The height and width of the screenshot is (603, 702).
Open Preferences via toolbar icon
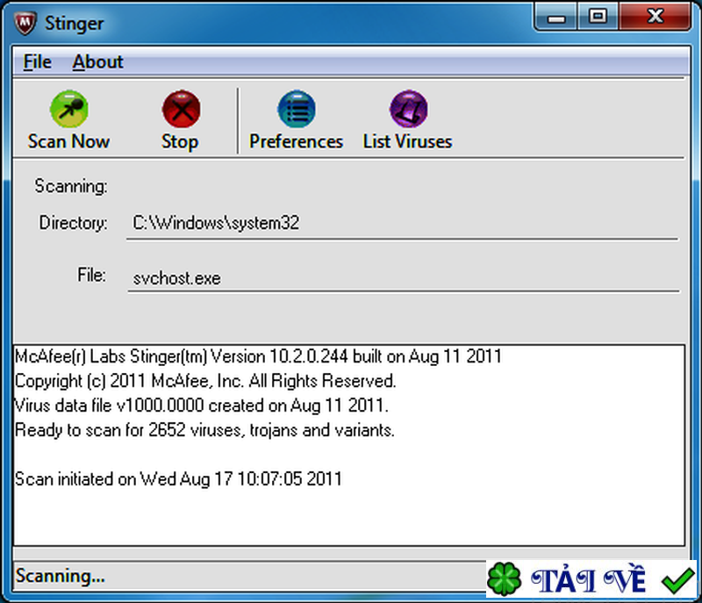(x=296, y=107)
